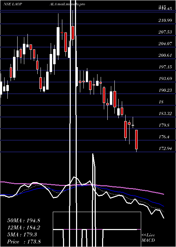This screenshot has width=176, height=247.
Task: Click the 193.69 price axis label
Action: (165, 79)
